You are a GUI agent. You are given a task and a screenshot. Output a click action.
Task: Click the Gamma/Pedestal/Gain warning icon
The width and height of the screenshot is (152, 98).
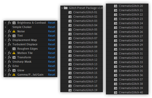point(14,75)
